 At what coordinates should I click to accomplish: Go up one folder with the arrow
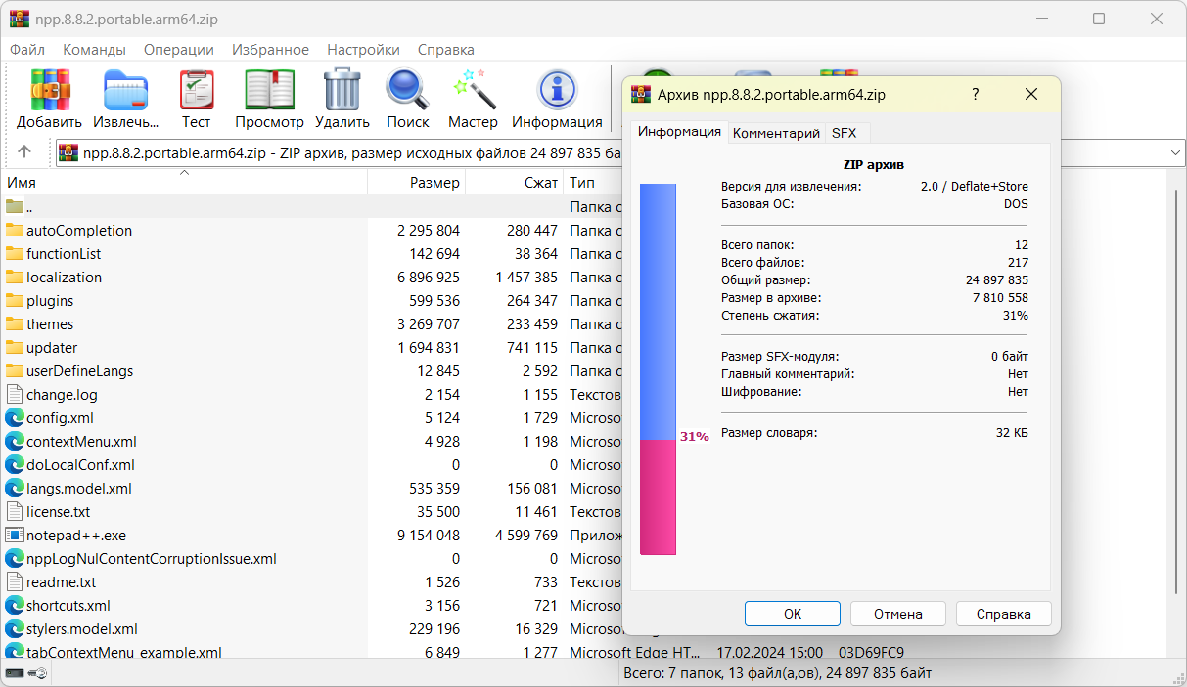(x=24, y=152)
